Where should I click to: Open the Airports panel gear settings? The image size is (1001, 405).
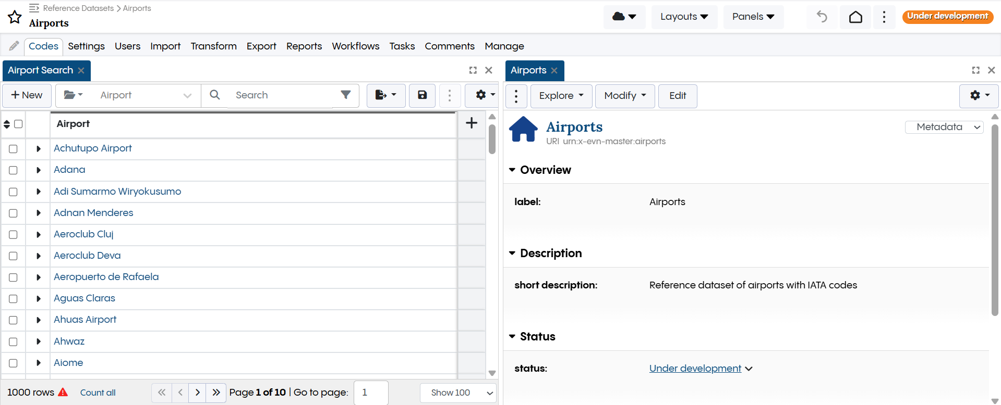click(979, 96)
